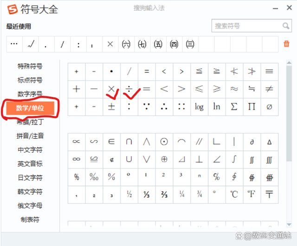Switch to the 制表符 category
This screenshot has height=246, width=297.
pyautogui.click(x=30, y=220)
